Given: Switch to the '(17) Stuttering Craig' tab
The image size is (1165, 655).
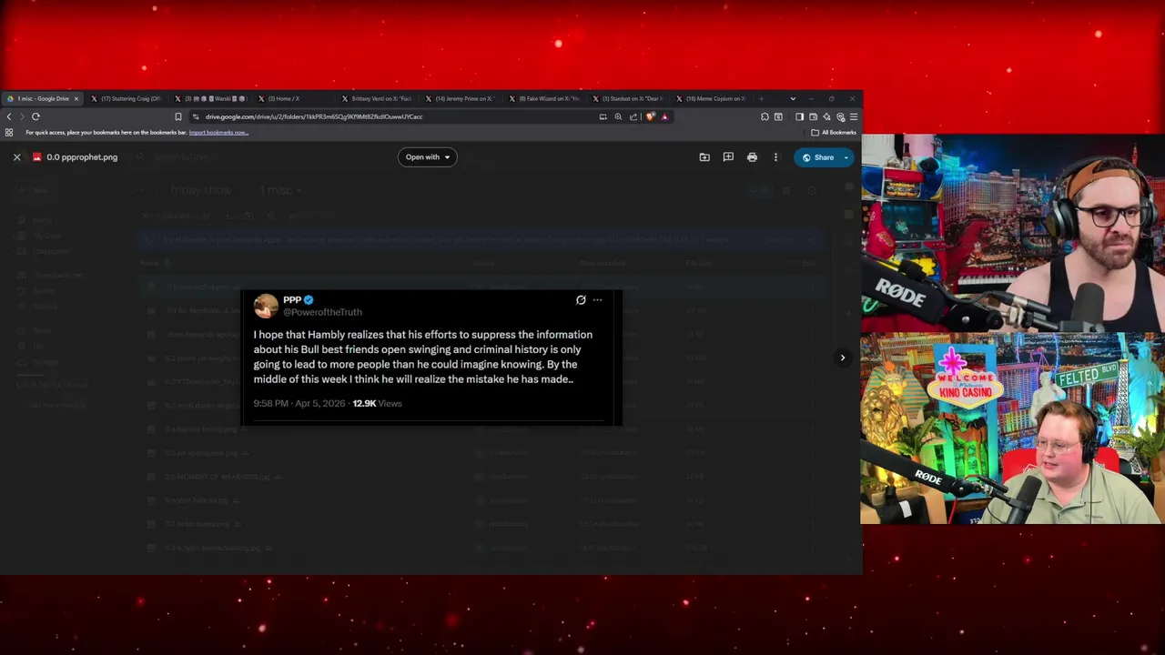Looking at the screenshot, I should coord(128,98).
